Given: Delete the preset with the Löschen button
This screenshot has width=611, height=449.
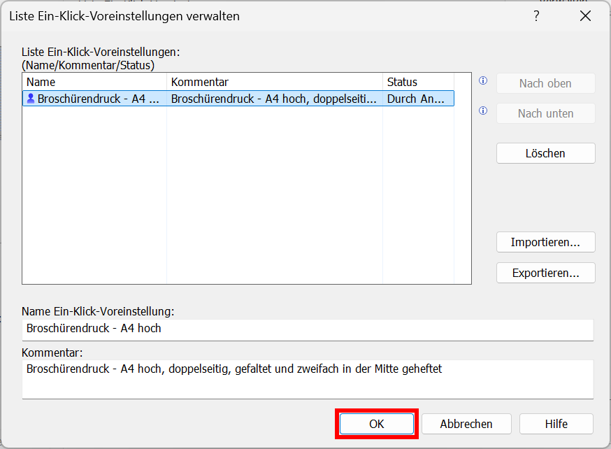Looking at the screenshot, I should coord(545,153).
